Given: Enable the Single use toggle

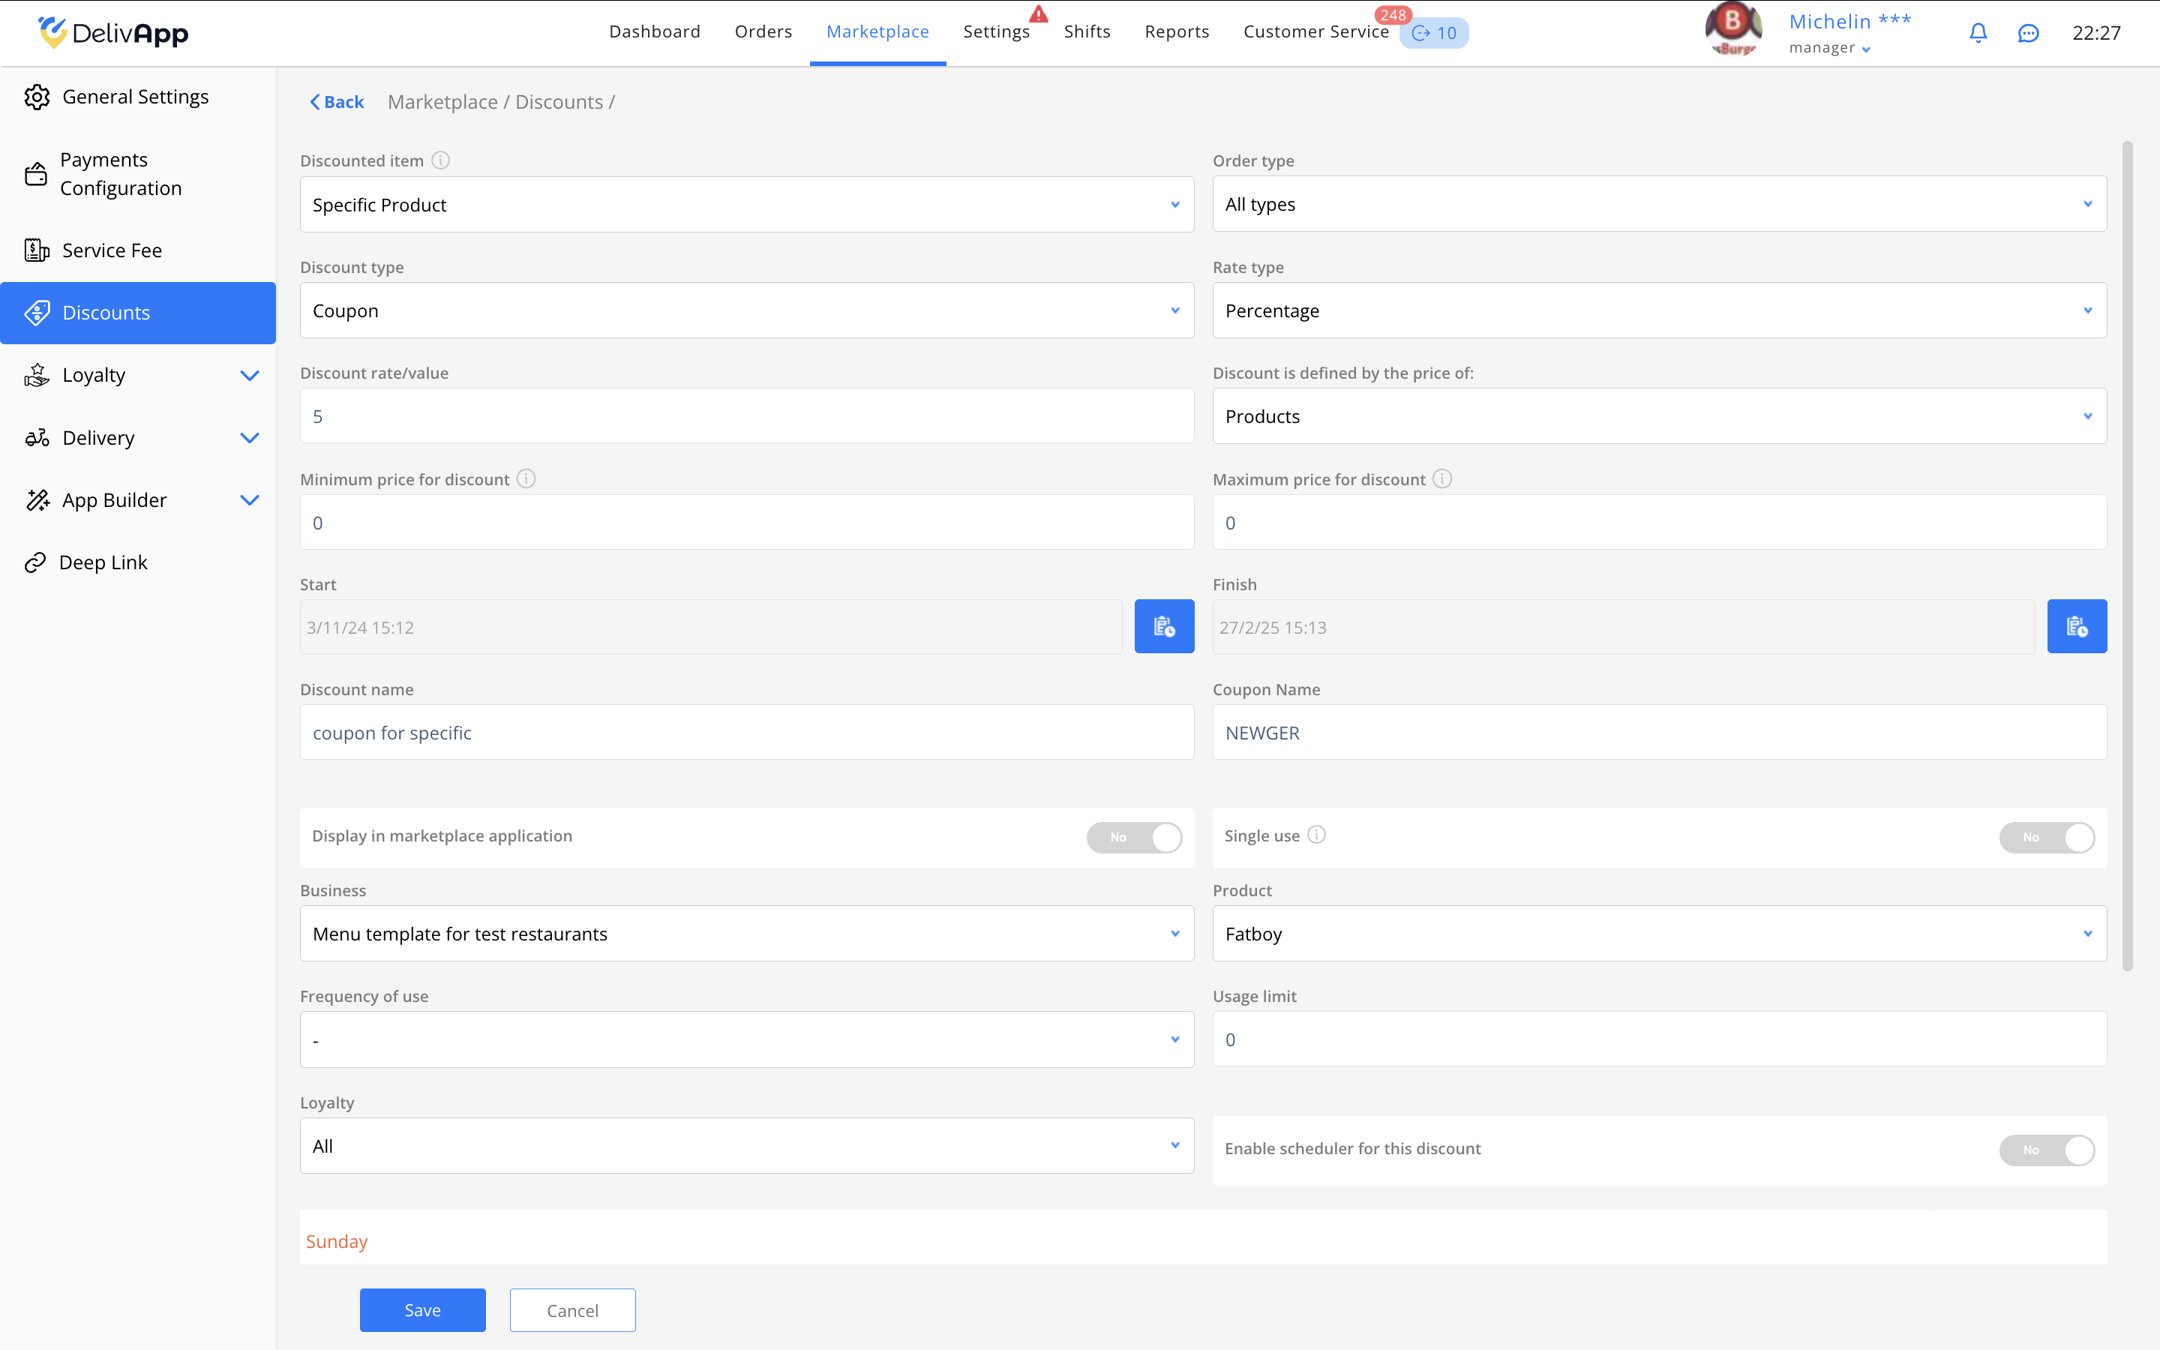Looking at the screenshot, I should 2046,838.
